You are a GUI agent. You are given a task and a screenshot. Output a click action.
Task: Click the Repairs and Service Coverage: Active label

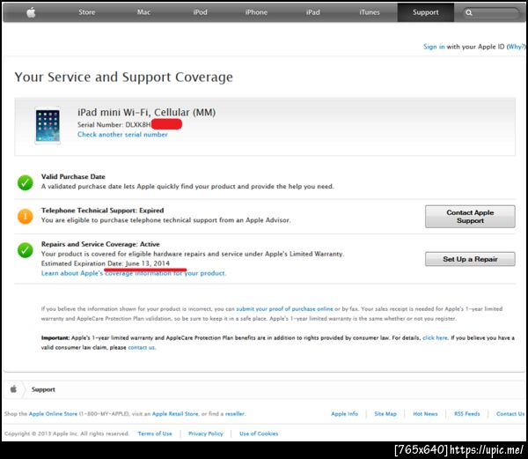100,244
